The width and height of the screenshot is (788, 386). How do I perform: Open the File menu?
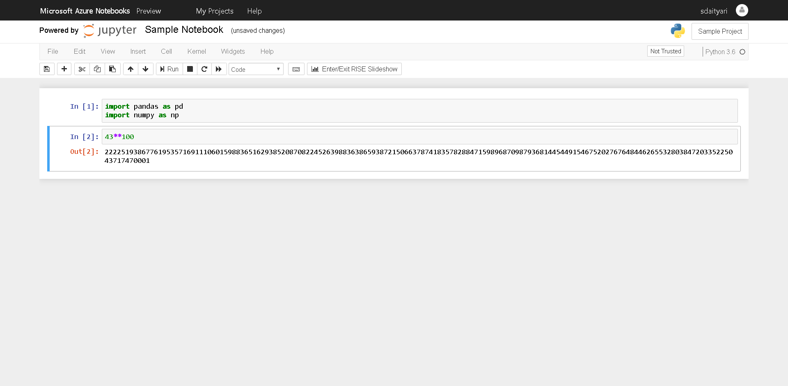tap(53, 51)
